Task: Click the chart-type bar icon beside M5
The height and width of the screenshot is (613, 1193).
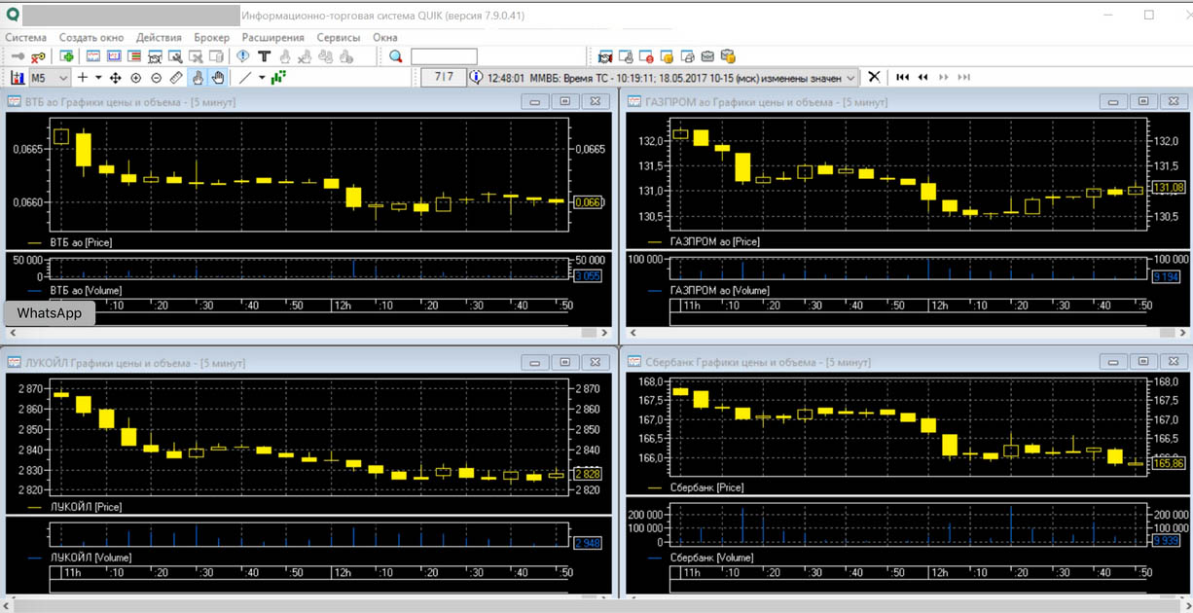Action: (x=18, y=77)
